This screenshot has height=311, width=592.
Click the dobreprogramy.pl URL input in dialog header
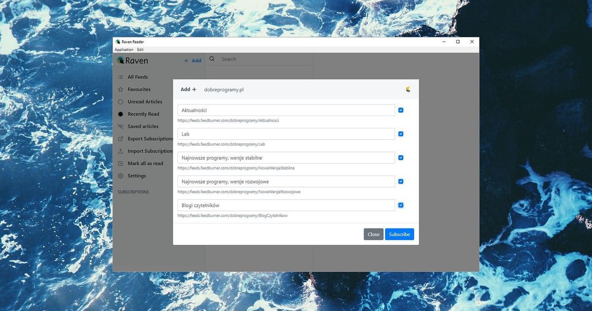pyautogui.click(x=301, y=89)
